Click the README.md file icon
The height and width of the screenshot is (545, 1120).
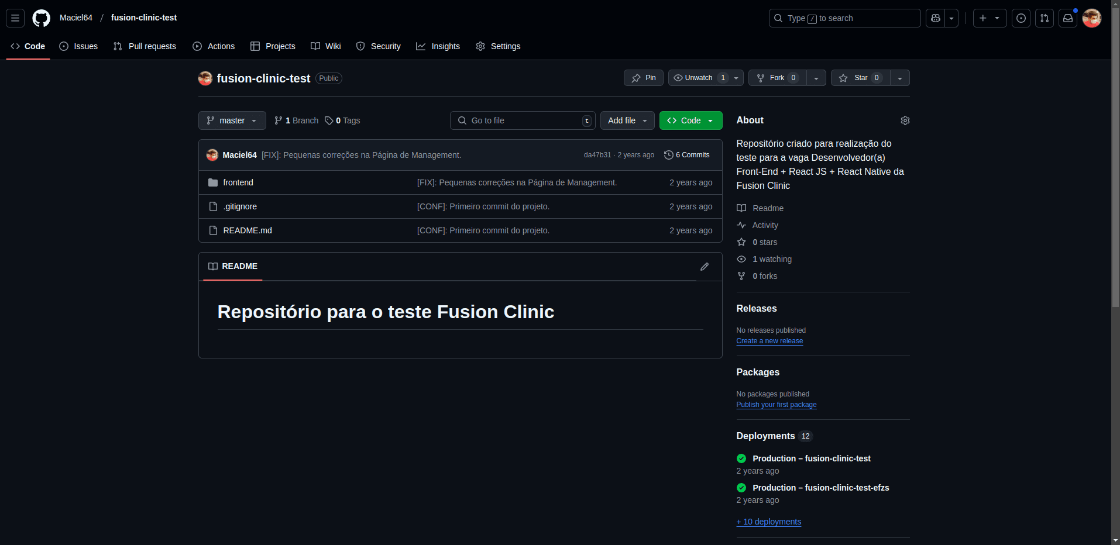pos(213,230)
